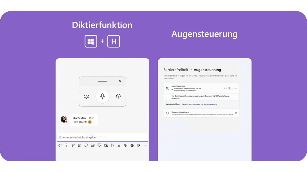Start dictation with the microphone button
This screenshot has width=307, height=172.
point(102,96)
